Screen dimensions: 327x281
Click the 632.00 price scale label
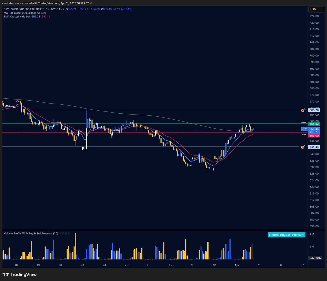[314, 167]
